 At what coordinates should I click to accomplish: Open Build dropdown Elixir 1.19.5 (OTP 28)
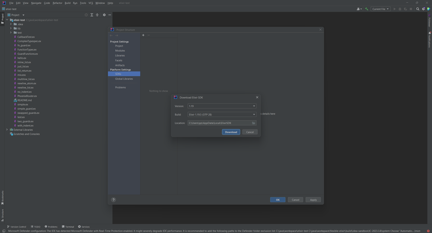[x=222, y=115]
